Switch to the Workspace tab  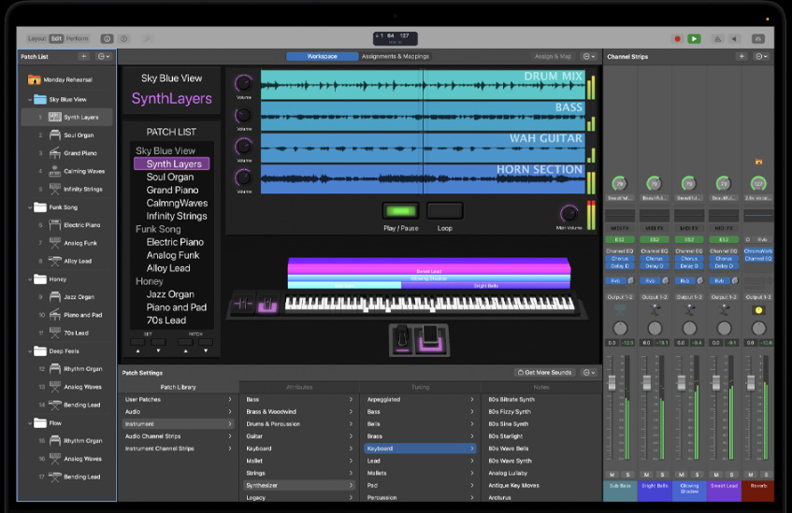point(323,57)
